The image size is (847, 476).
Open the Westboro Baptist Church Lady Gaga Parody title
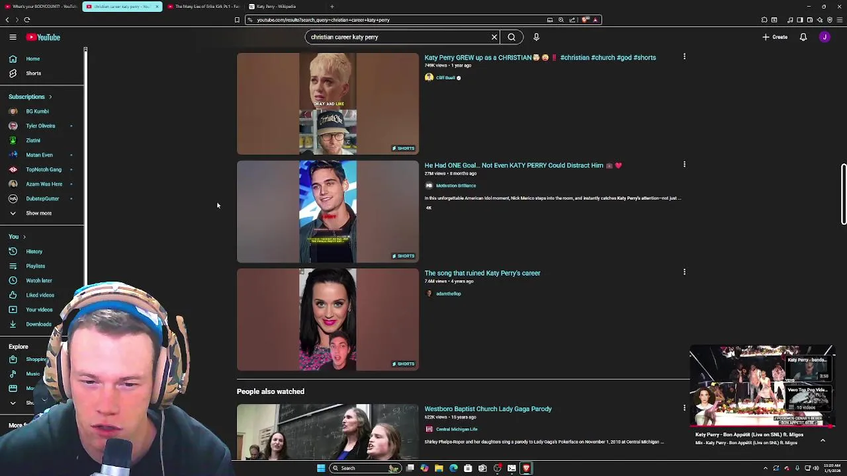click(488, 409)
